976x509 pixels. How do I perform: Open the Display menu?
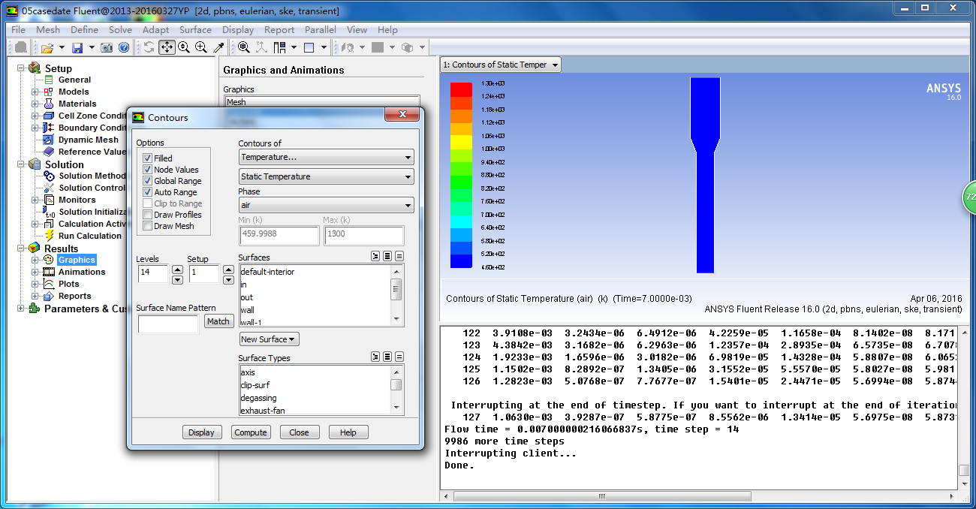tap(238, 30)
